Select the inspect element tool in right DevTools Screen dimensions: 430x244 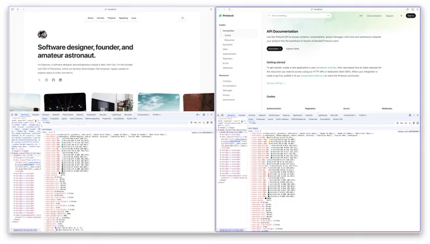click(x=218, y=115)
